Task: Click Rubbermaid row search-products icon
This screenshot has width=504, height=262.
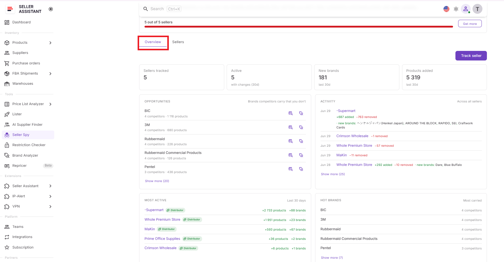Action: [x=291, y=141]
